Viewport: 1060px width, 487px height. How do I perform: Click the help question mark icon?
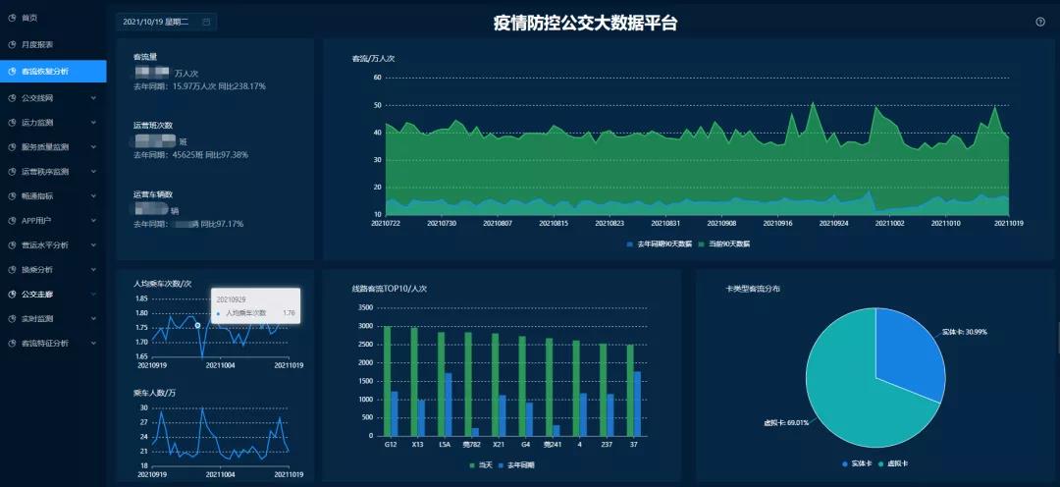click(x=1040, y=22)
